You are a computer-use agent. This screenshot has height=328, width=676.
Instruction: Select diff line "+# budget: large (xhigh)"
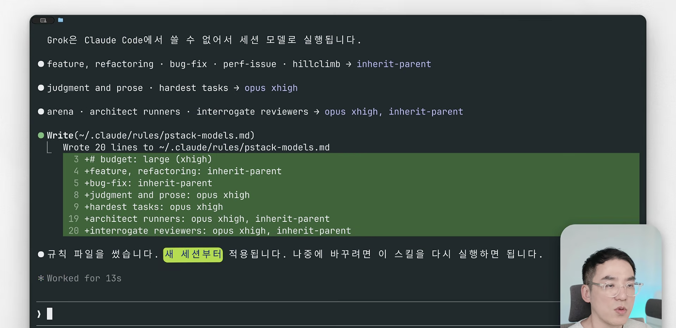click(351, 159)
